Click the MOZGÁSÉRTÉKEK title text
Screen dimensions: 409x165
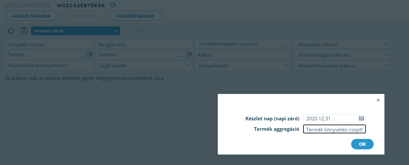tap(81, 5)
